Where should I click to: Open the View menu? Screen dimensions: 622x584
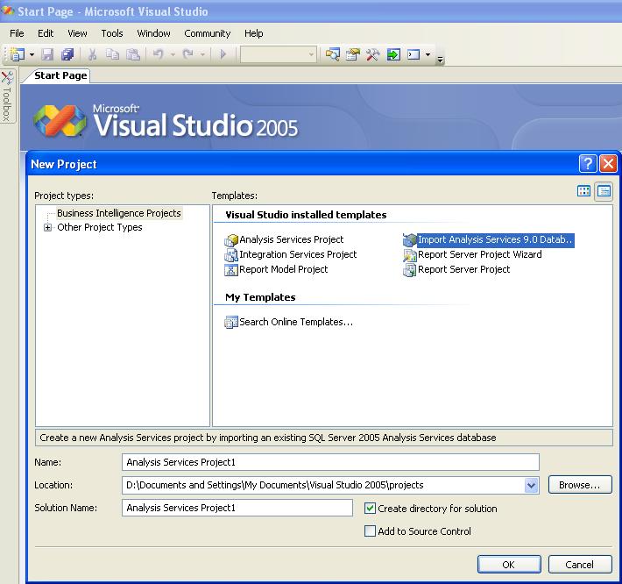coord(77,33)
